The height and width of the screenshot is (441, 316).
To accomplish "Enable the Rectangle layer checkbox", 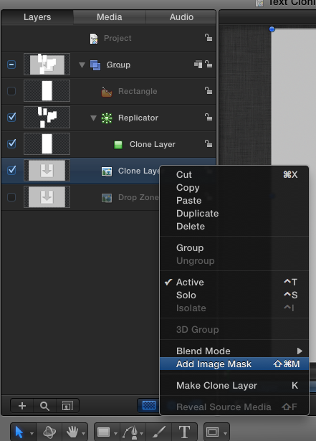I will point(11,91).
